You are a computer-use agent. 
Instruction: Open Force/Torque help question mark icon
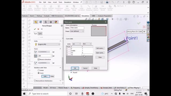pyautogui.click(x=62, y=26)
